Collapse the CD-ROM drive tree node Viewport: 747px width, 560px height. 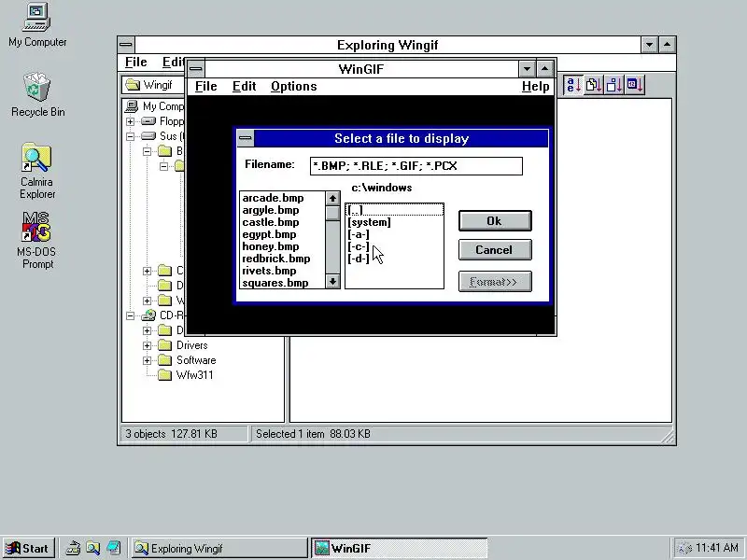130,315
